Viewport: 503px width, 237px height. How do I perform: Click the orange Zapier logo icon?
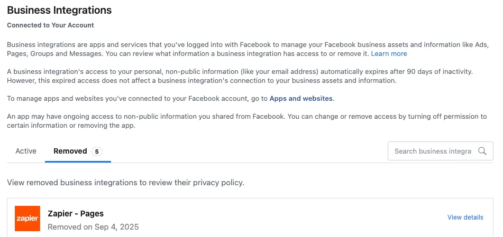click(28, 219)
